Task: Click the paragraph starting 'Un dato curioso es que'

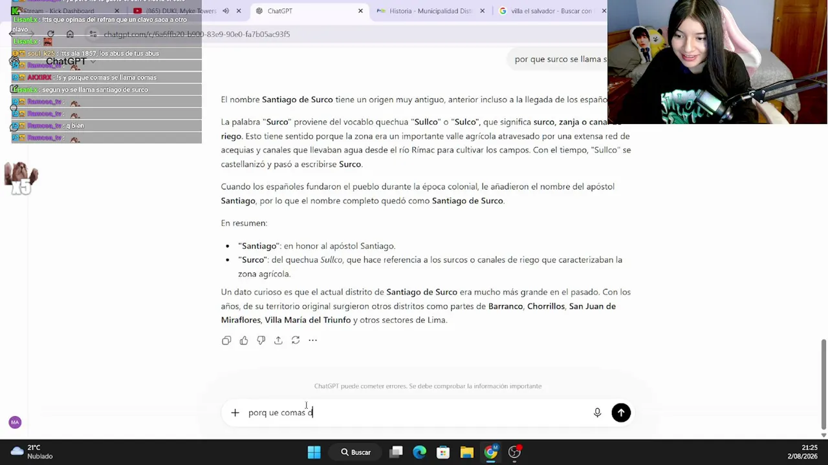Action: coord(426,306)
